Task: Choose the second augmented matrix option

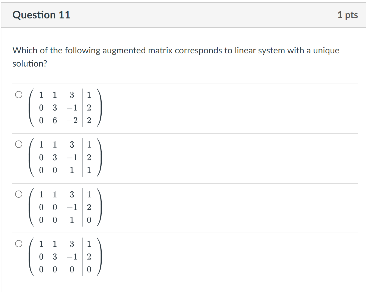Action: (19, 144)
